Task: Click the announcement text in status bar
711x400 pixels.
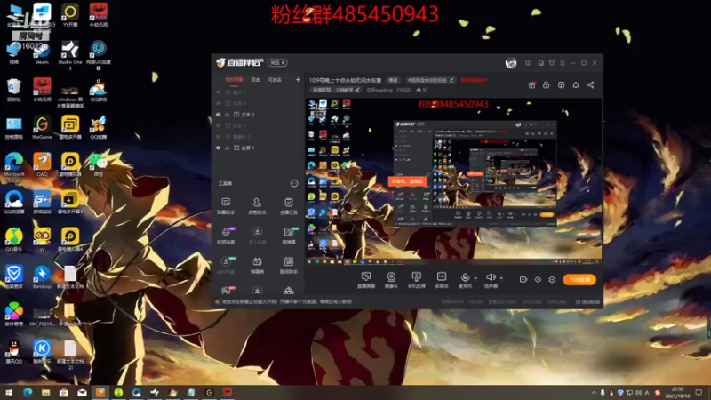Action: [x=286, y=301]
